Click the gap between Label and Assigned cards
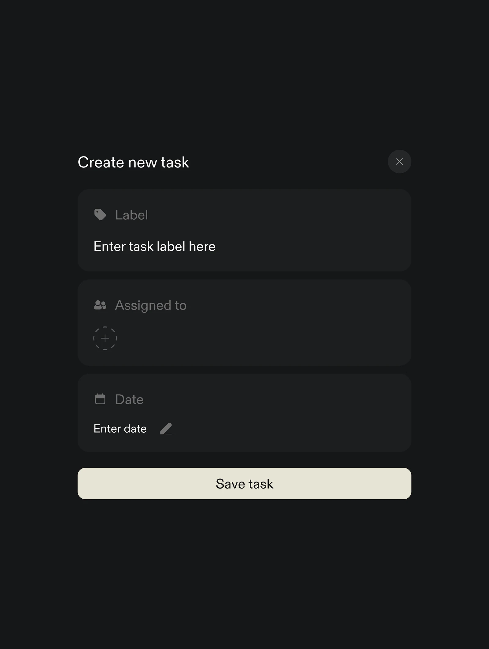The width and height of the screenshot is (489, 649). click(x=244, y=275)
